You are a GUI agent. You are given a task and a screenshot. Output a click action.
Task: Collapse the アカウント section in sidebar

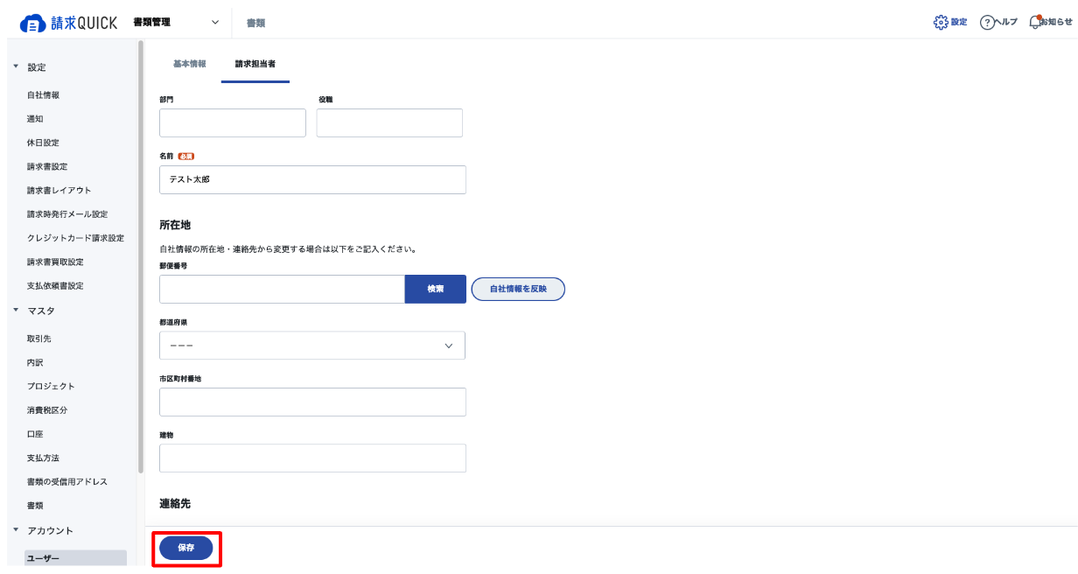pyautogui.click(x=16, y=529)
